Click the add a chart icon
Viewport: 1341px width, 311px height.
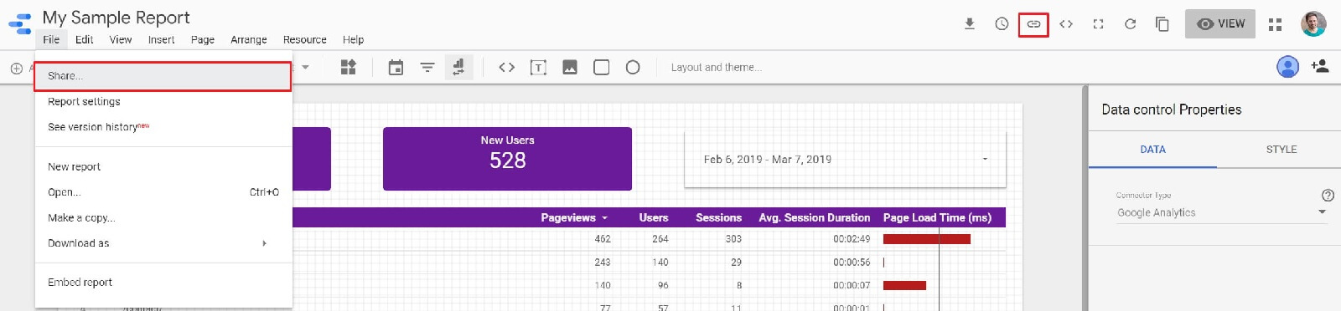349,67
